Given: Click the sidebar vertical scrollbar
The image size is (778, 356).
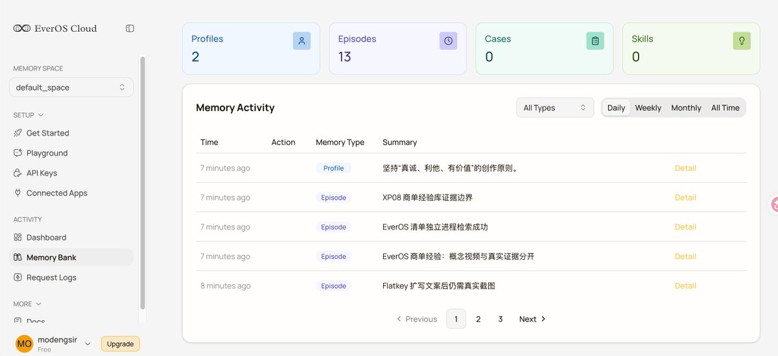Looking at the screenshot, I should pos(143,183).
